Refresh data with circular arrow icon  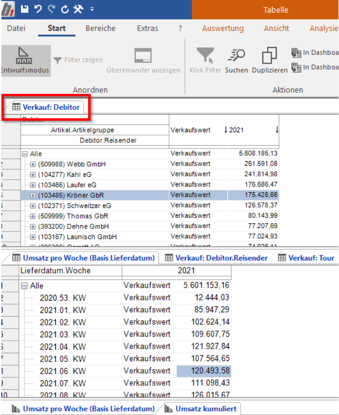(65, 9)
